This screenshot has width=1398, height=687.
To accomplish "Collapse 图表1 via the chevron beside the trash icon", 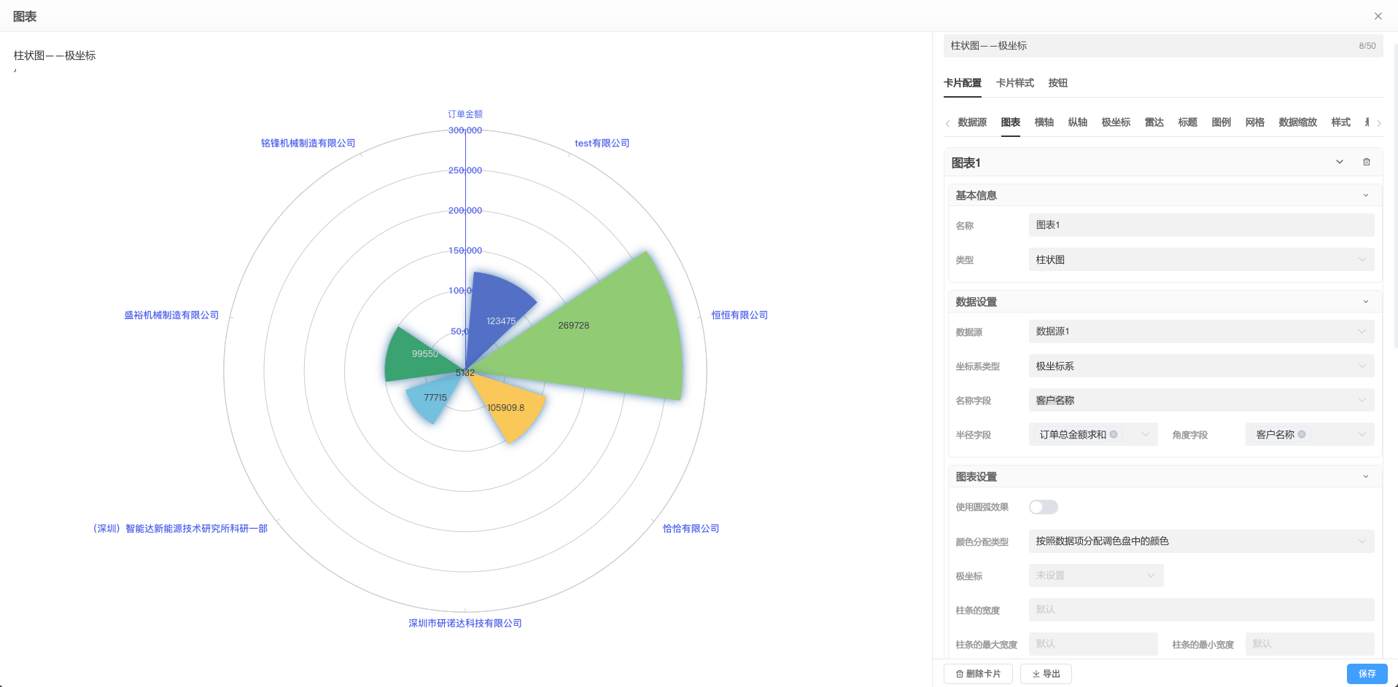I will coord(1339,162).
